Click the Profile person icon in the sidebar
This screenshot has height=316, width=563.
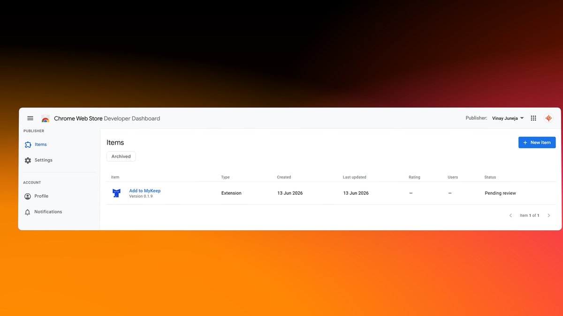click(x=28, y=196)
